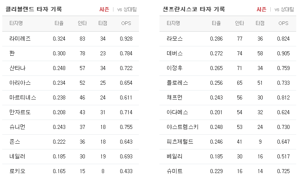Open batter 로키오 at the bottom
This screenshot has height=178, width=298.
click(17, 171)
